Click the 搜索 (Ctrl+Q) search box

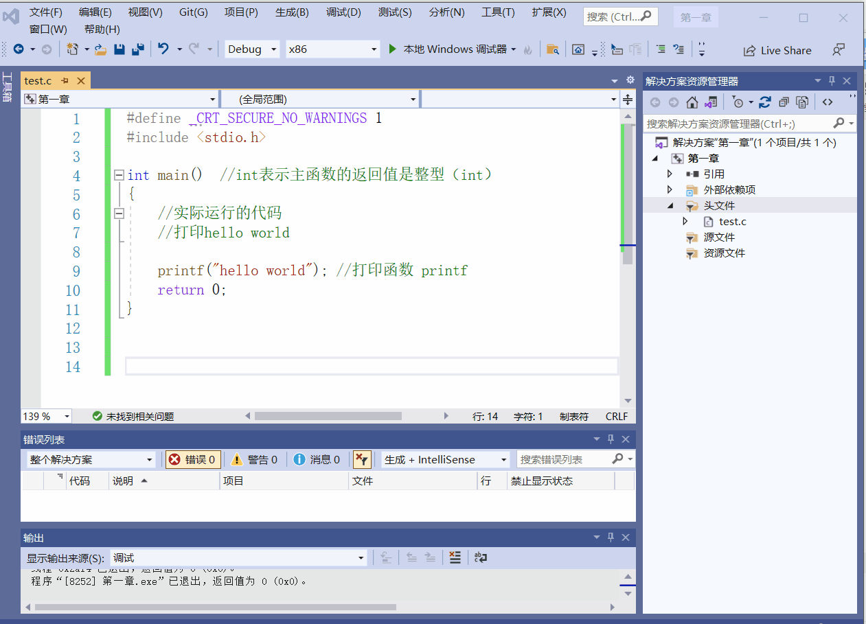tap(620, 16)
